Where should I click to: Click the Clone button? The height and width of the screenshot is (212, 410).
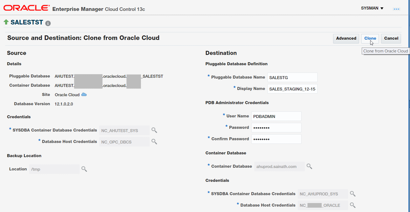coord(370,38)
